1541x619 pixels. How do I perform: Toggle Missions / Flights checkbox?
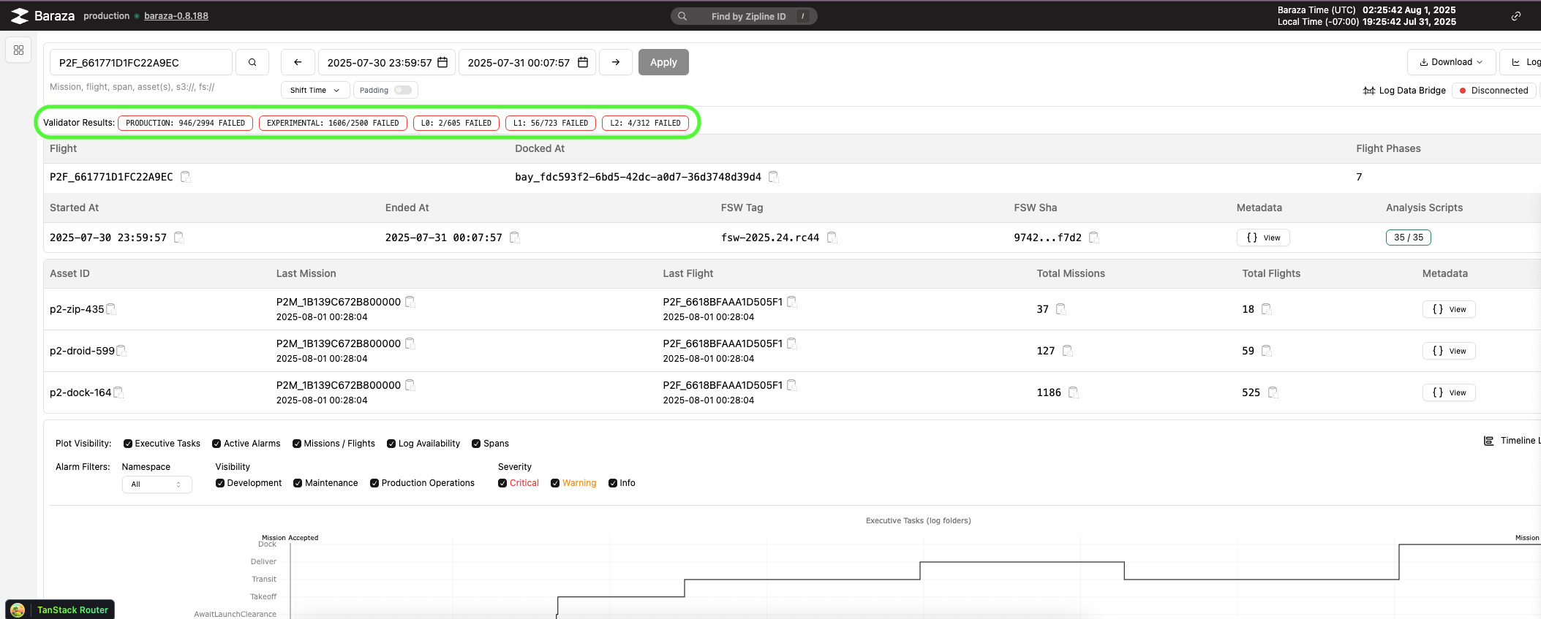pyautogui.click(x=297, y=444)
